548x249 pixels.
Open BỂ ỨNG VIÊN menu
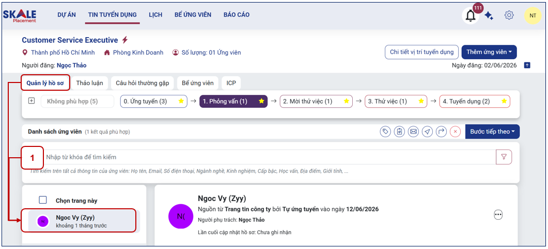[193, 14]
